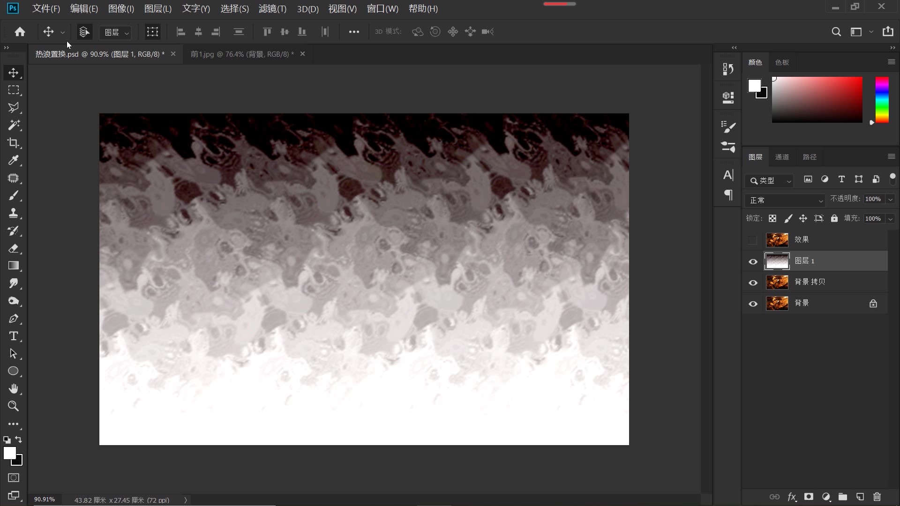The image size is (900, 506).
Task: Select the Clone Stamp tool
Action: coord(13,213)
